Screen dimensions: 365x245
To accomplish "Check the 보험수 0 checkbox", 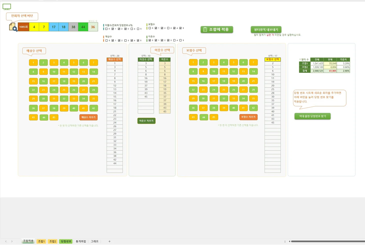I will click(150, 28).
